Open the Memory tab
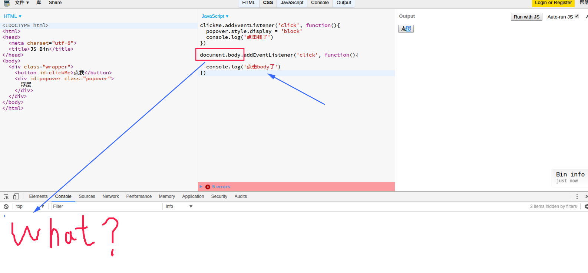The height and width of the screenshot is (273, 588). [x=167, y=196]
